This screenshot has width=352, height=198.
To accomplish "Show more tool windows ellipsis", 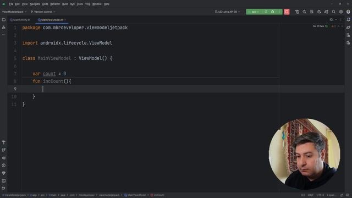I will (4, 35).
